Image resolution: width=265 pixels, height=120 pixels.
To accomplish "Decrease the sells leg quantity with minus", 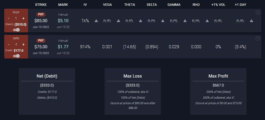I will (x=9, y=45).
